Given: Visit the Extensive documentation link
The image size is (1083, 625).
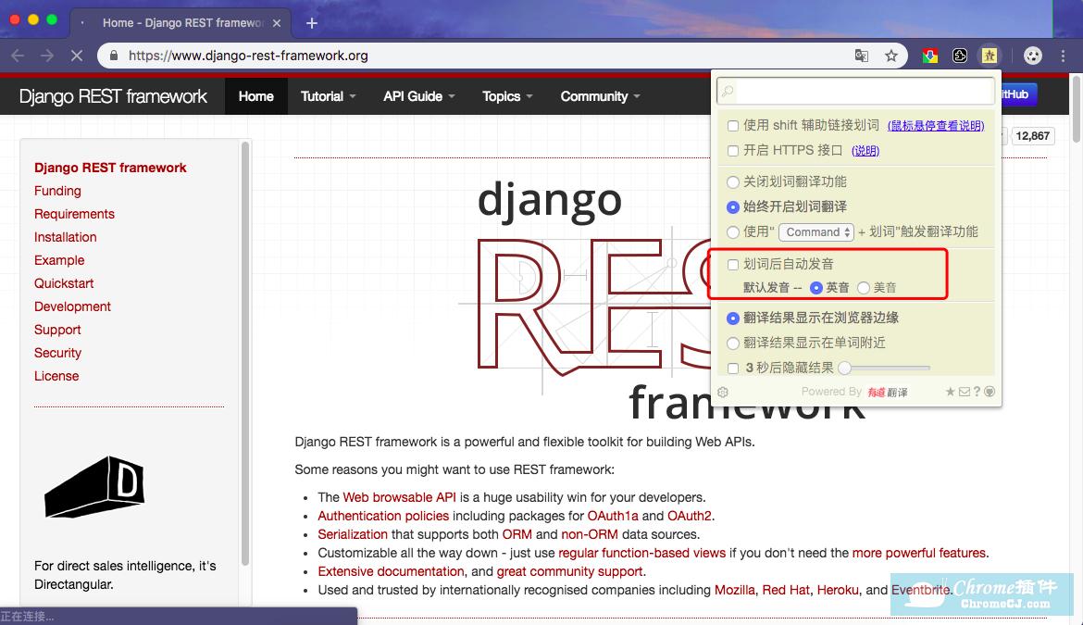Looking at the screenshot, I should point(391,572).
